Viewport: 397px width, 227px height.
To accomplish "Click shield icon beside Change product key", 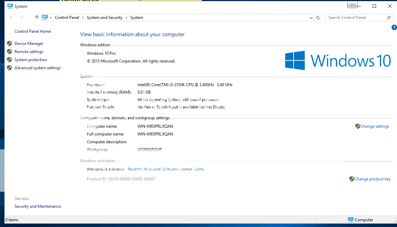I will click(352, 179).
